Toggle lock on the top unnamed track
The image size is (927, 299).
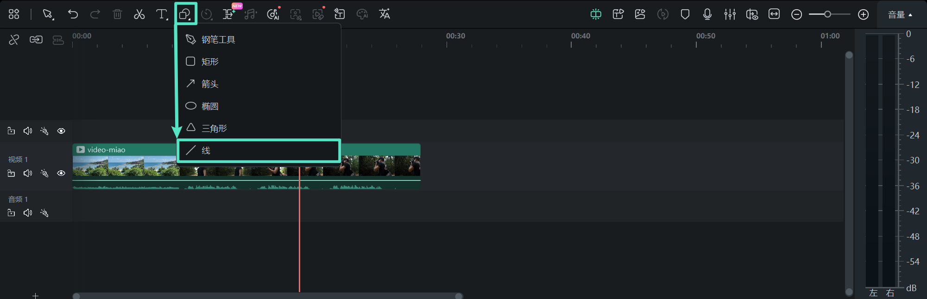(11, 131)
